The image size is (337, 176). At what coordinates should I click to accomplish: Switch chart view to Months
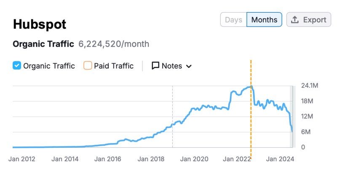[264, 20]
